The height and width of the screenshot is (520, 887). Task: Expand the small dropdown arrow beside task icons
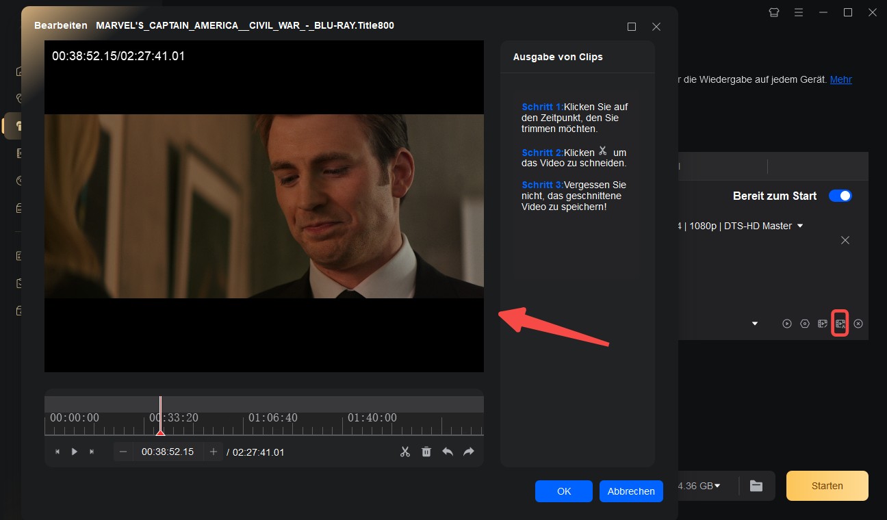[x=755, y=324]
